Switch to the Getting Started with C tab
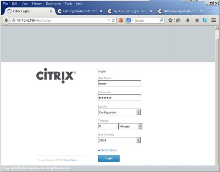The image size is (220, 172). 80,11
